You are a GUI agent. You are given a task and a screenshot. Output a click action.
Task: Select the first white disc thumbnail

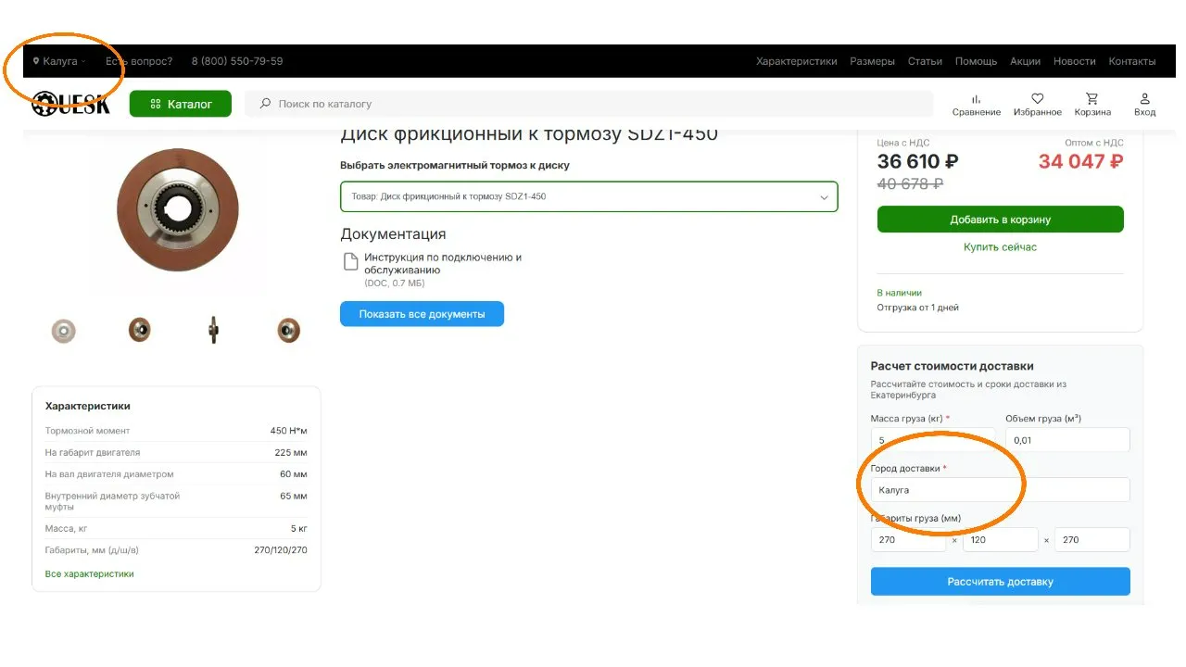tap(63, 330)
